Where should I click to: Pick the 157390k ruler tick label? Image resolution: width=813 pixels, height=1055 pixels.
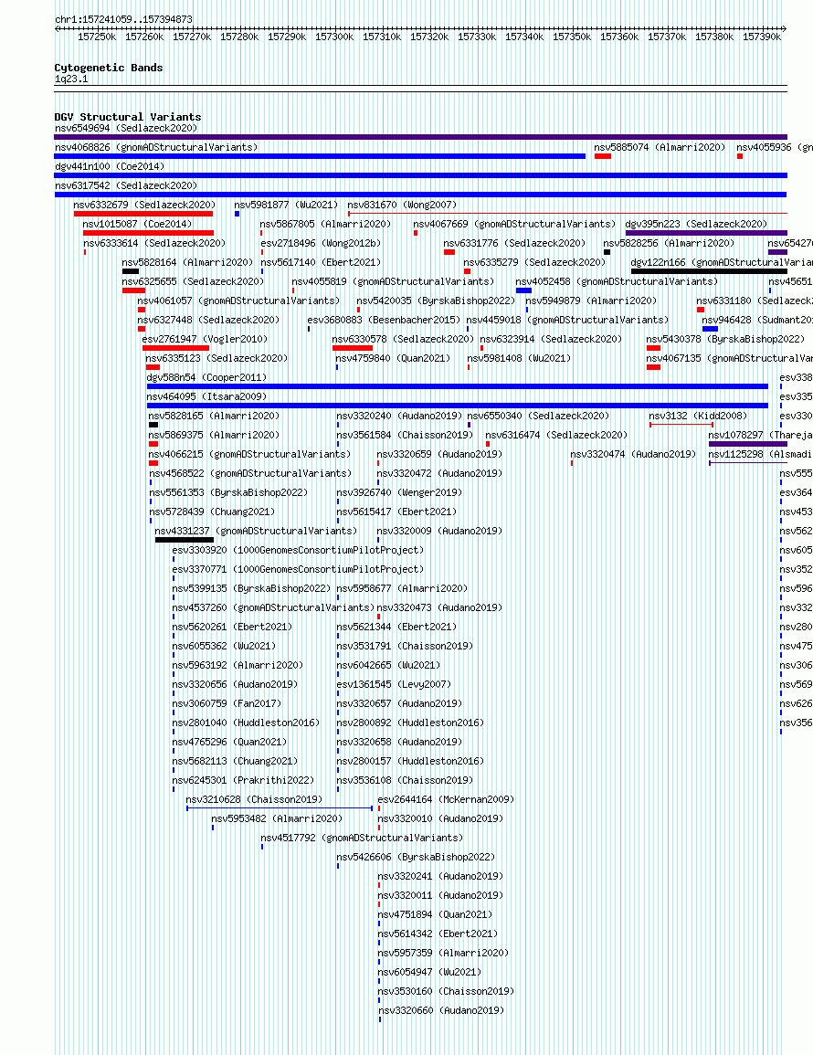[762, 37]
